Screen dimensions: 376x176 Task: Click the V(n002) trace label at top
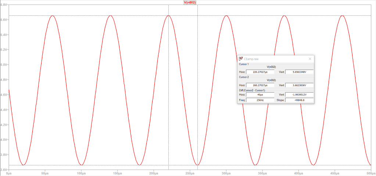tap(190, 3)
